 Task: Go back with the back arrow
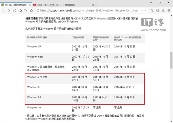click(3, 11)
